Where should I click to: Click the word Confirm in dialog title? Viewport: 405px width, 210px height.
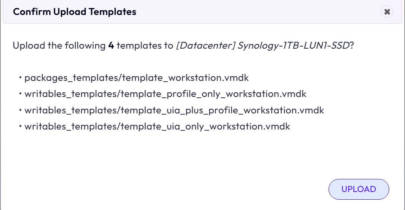click(x=32, y=12)
